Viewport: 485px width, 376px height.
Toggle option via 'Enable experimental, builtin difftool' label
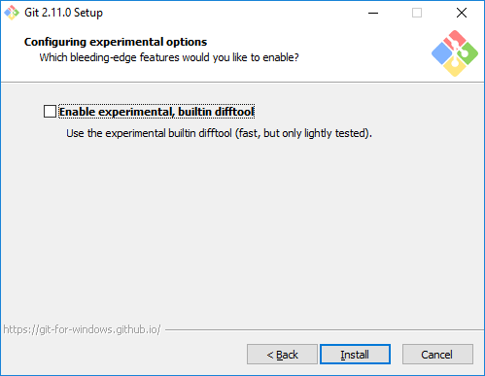[156, 112]
